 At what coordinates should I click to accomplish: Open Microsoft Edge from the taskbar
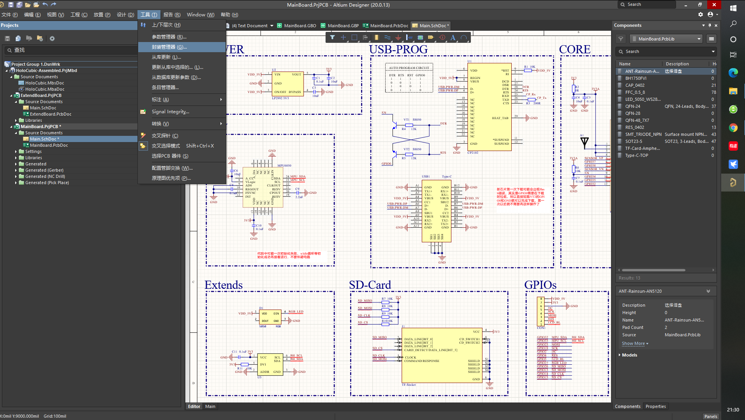[x=733, y=73]
